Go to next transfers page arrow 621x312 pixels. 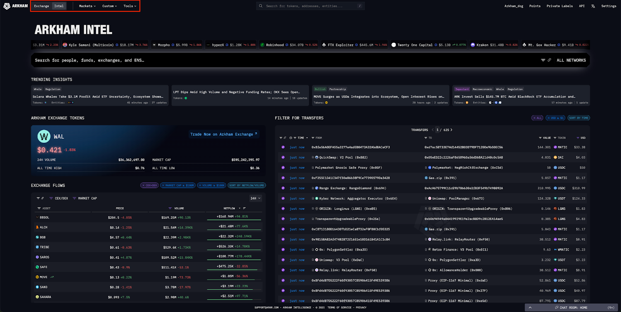point(451,130)
